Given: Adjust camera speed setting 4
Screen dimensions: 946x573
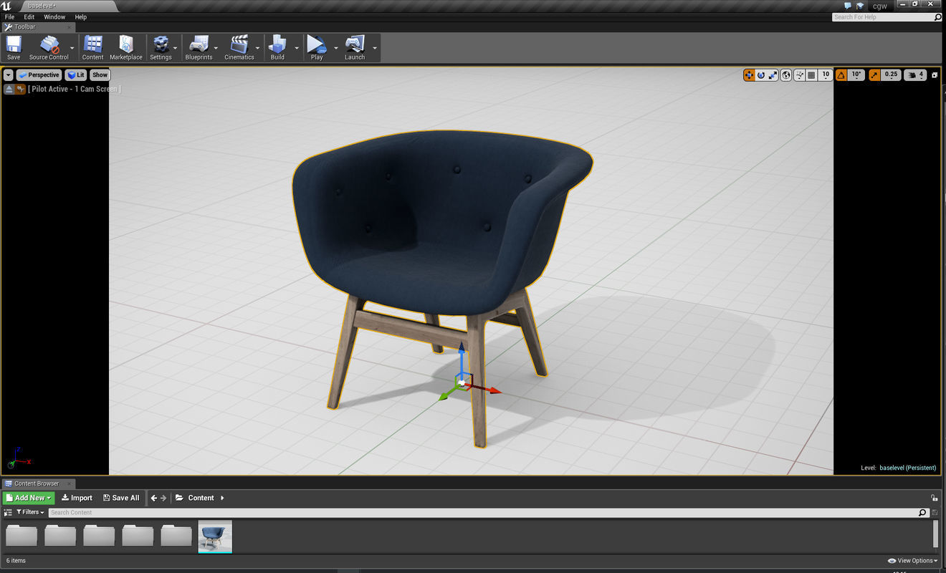Looking at the screenshot, I should [915, 74].
